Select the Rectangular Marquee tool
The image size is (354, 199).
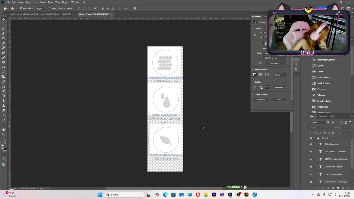pos(4,24)
